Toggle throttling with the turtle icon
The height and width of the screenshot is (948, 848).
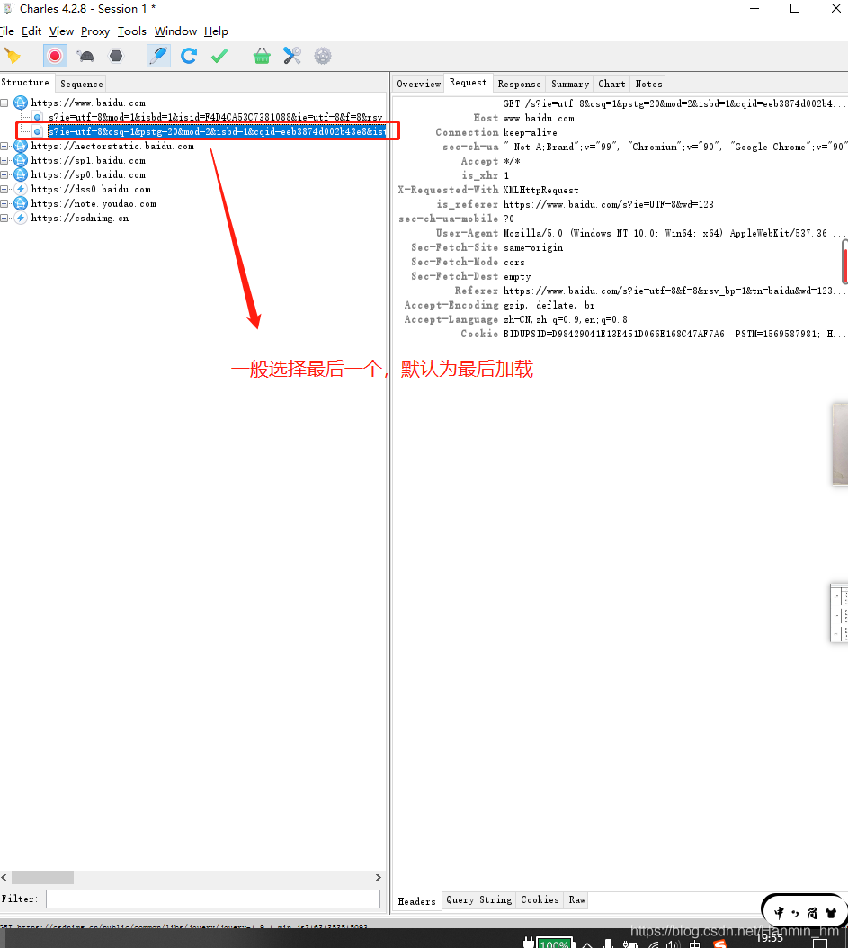(85, 57)
